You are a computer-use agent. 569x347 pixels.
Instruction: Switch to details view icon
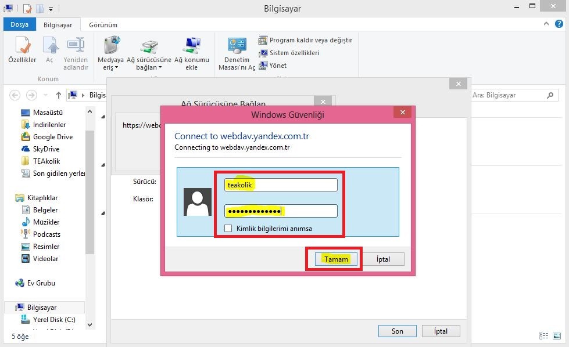click(x=543, y=336)
